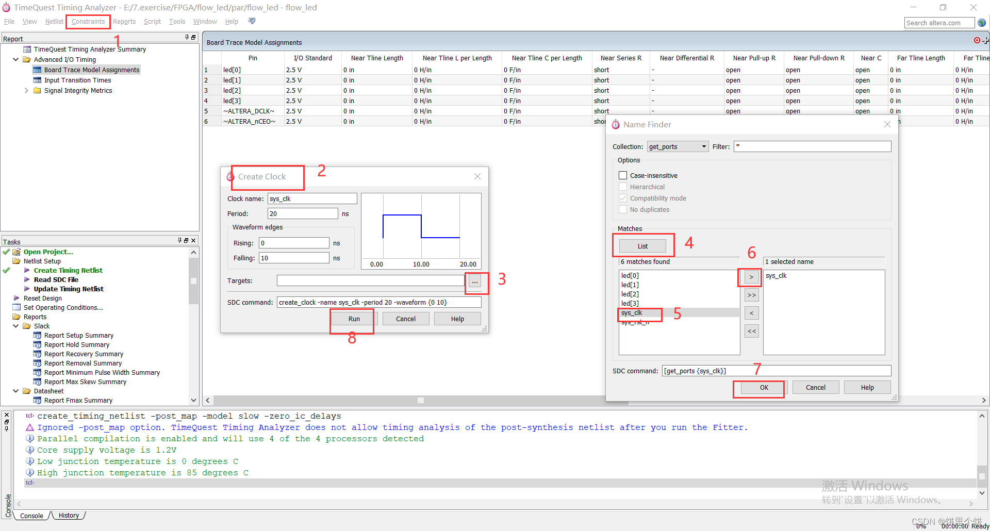Cancel the Create Clock dialog

pyautogui.click(x=406, y=319)
